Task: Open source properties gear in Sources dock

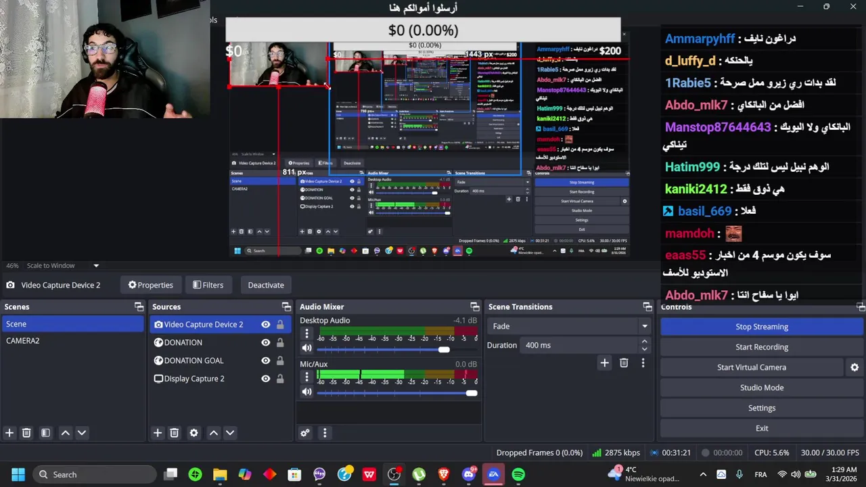Action: (x=193, y=433)
